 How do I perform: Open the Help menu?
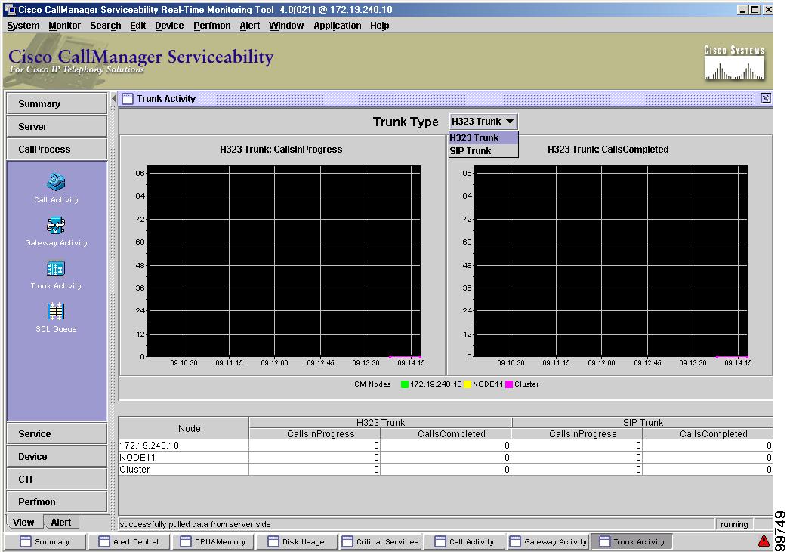[x=379, y=26]
